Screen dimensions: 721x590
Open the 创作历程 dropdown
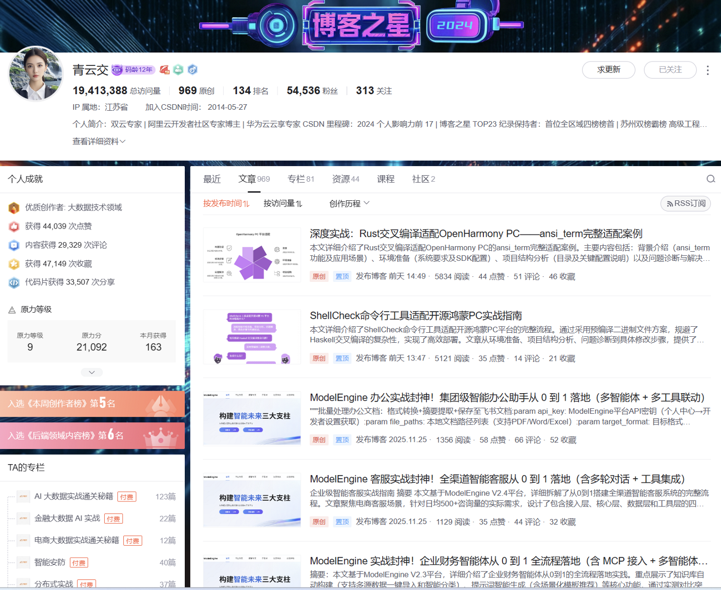[x=349, y=203]
